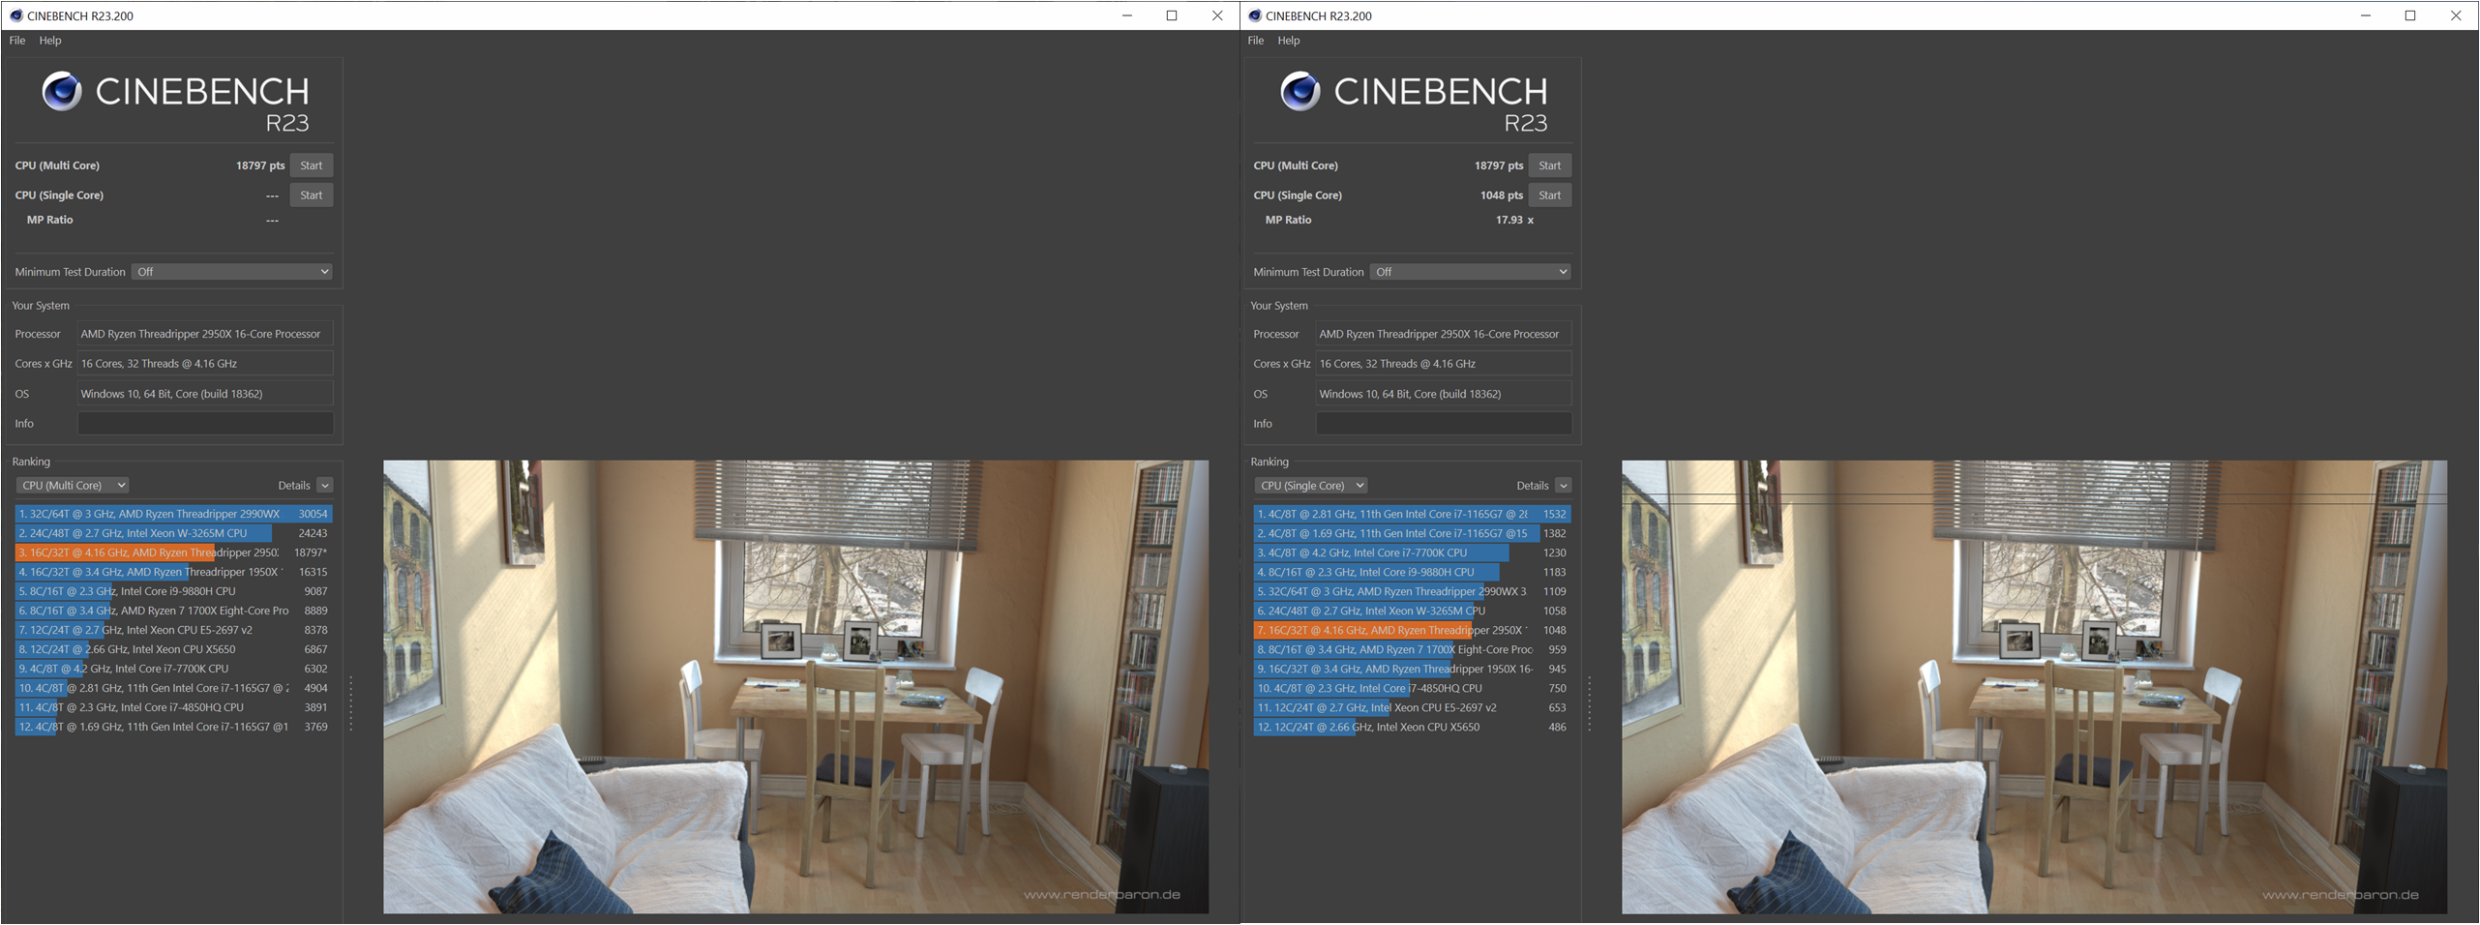Select Ryzen 7 1700X row scoring 8889
Image resolution: width=2480 pixels, height=925 pixels.
coord(173,611)
